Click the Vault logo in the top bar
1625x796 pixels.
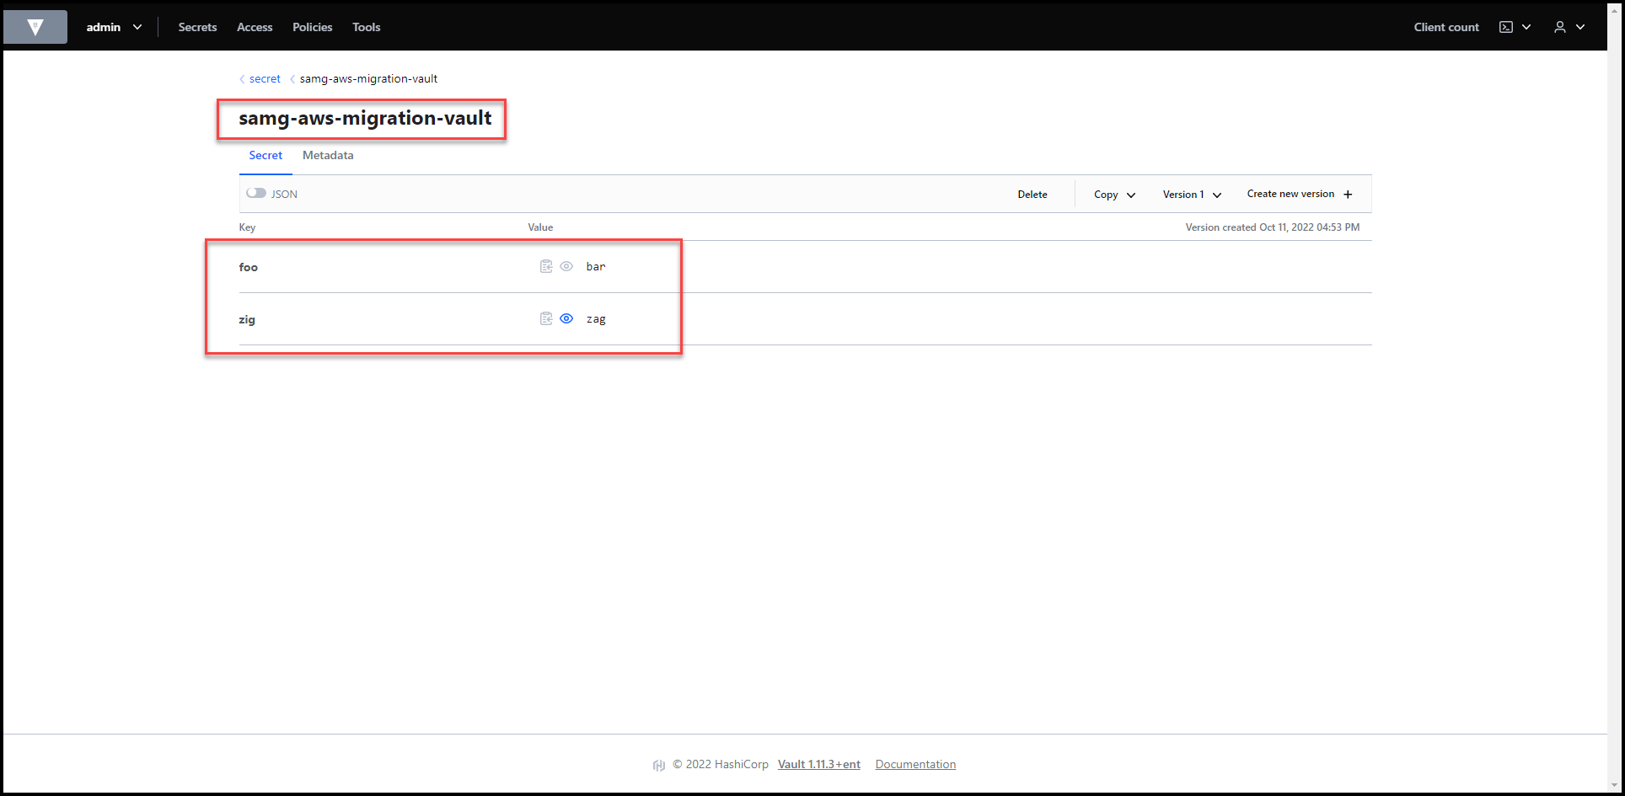click(35, 26)
